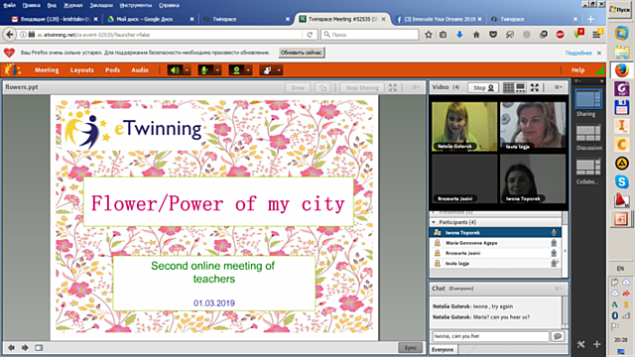Select the Everyone chat tab
The width and height of the screenshot is (635, 357).
443,349
